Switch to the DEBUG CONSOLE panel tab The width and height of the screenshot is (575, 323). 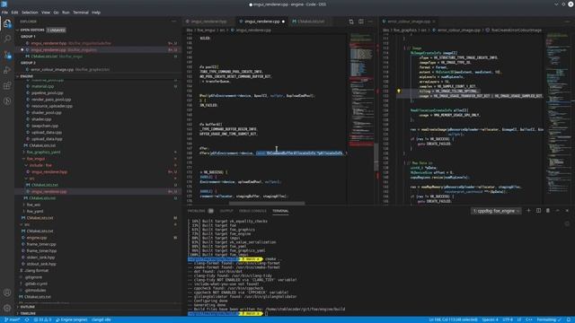pos(252,211)
